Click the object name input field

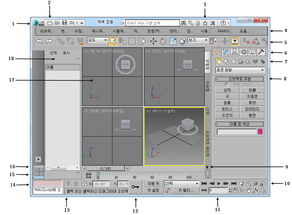(x=237, y=132)
